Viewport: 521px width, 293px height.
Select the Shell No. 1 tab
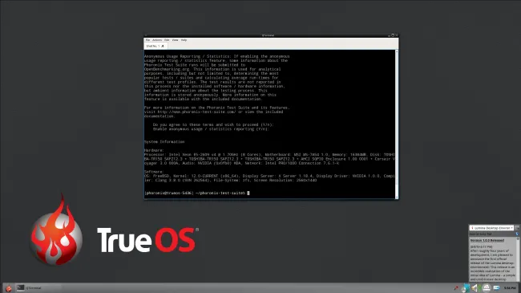(x=155, y=46)
